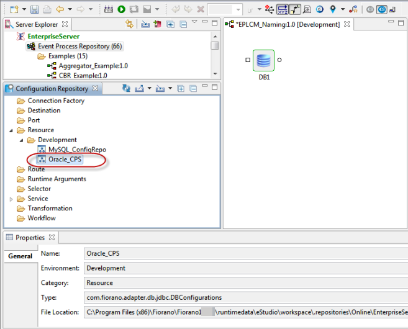Click the New item toolbar icon
Image resolution: width=408 pixels, height=329 pixels.
coord(14,10)
